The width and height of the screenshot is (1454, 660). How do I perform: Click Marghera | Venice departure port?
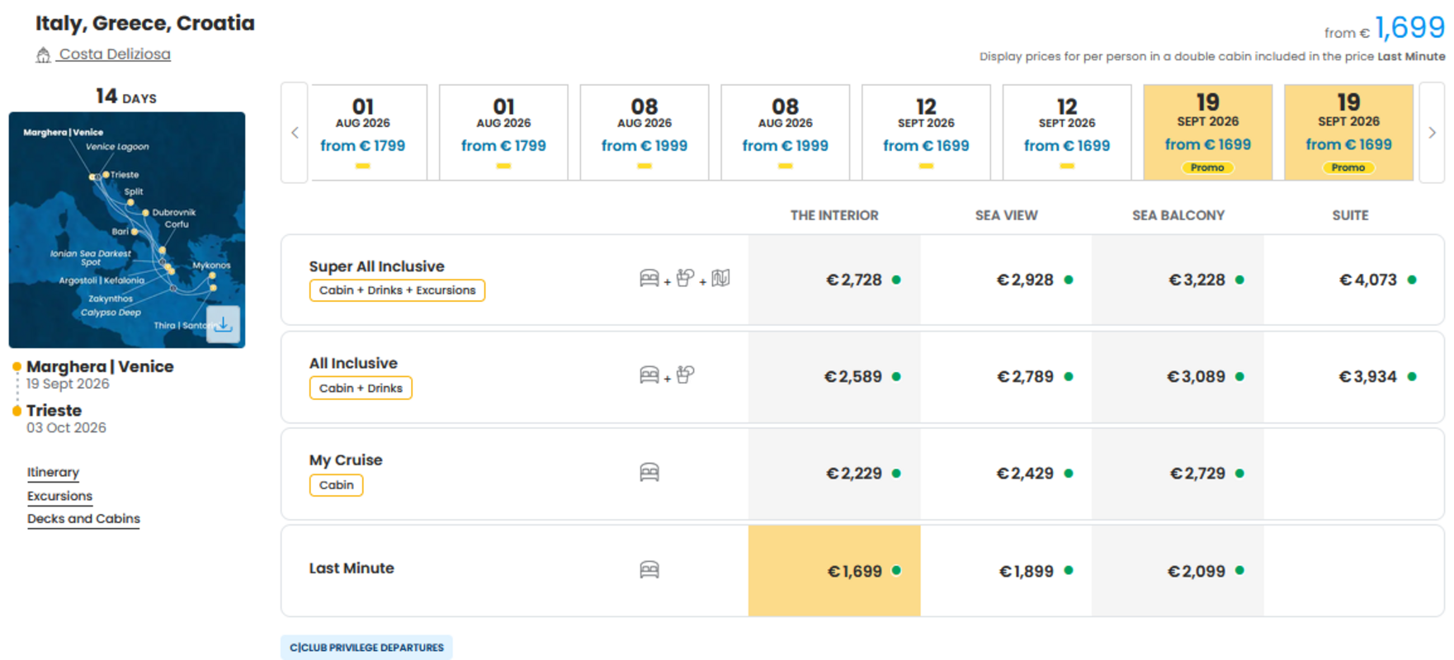(x=100, y=366)
